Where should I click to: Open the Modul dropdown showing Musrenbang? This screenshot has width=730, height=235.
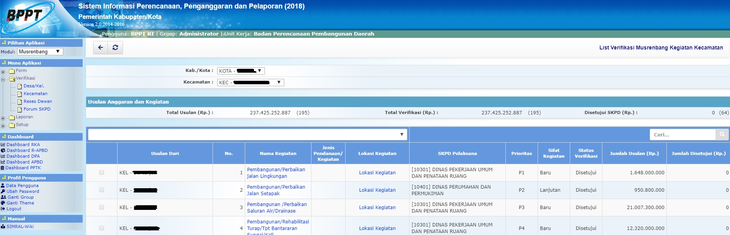pos(40,51)
